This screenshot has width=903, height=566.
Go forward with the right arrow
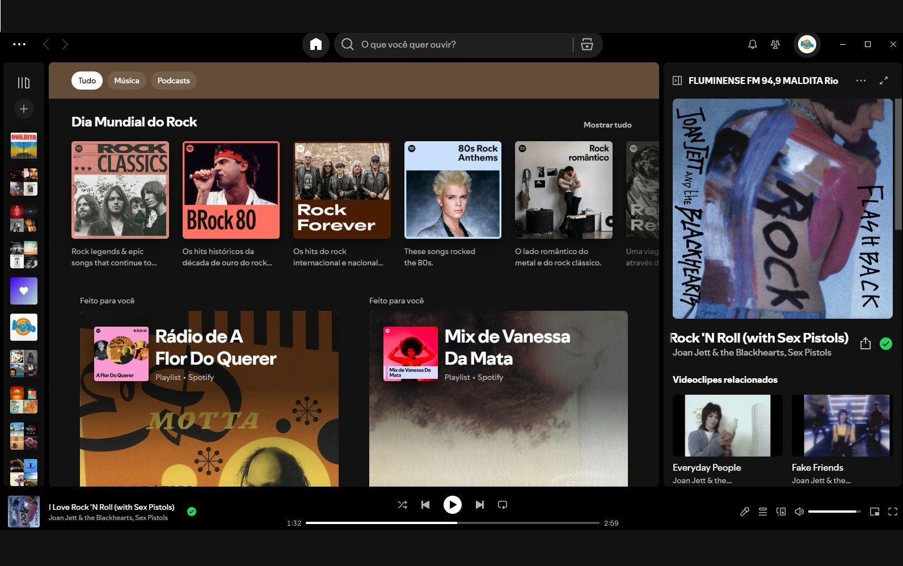click(65, 44)
